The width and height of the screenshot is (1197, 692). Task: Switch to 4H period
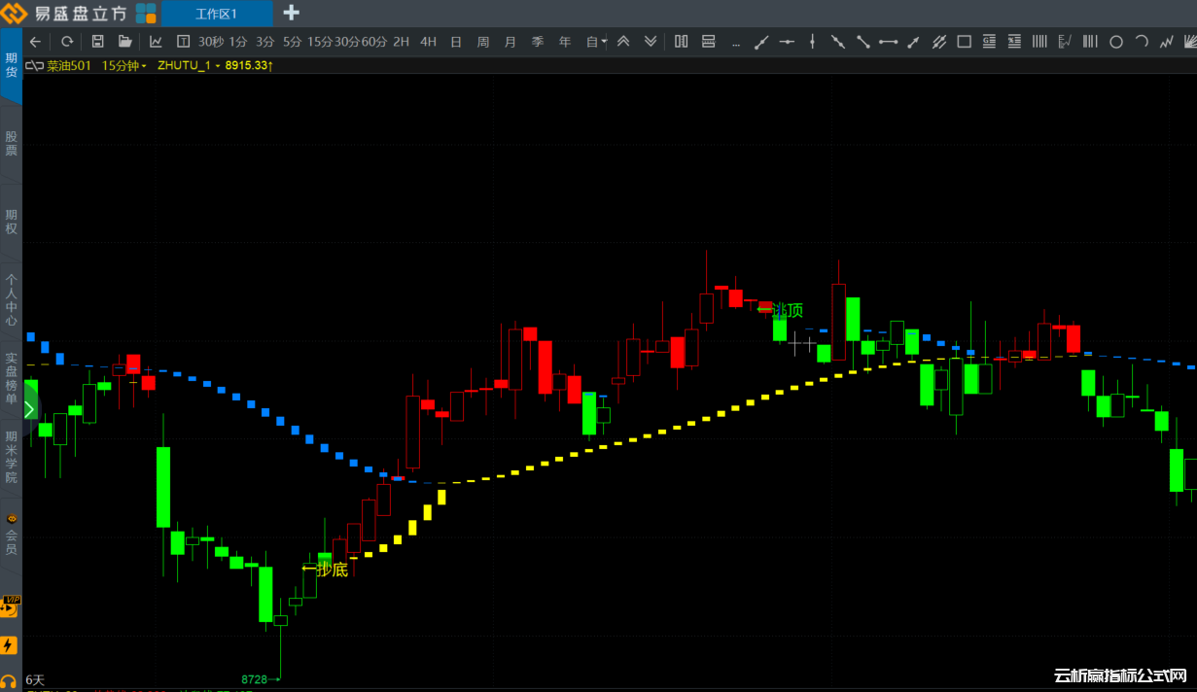(429, 42)
